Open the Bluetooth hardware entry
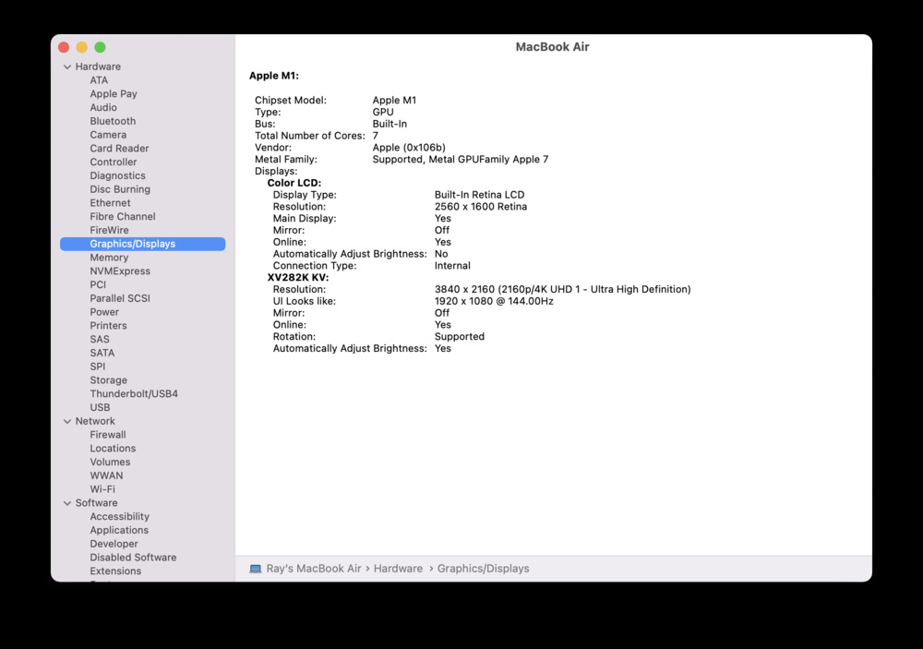The width and height of the screenshot is (923, 649). [113, 121]
